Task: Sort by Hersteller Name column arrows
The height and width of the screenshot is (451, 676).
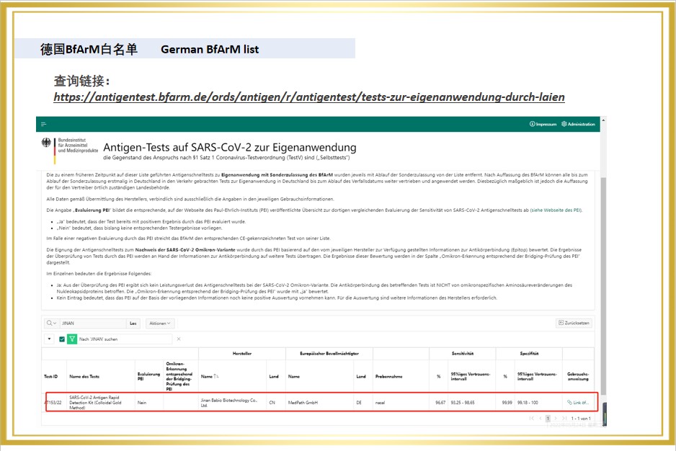Action: pyautogui.click(x=217, y=376)
